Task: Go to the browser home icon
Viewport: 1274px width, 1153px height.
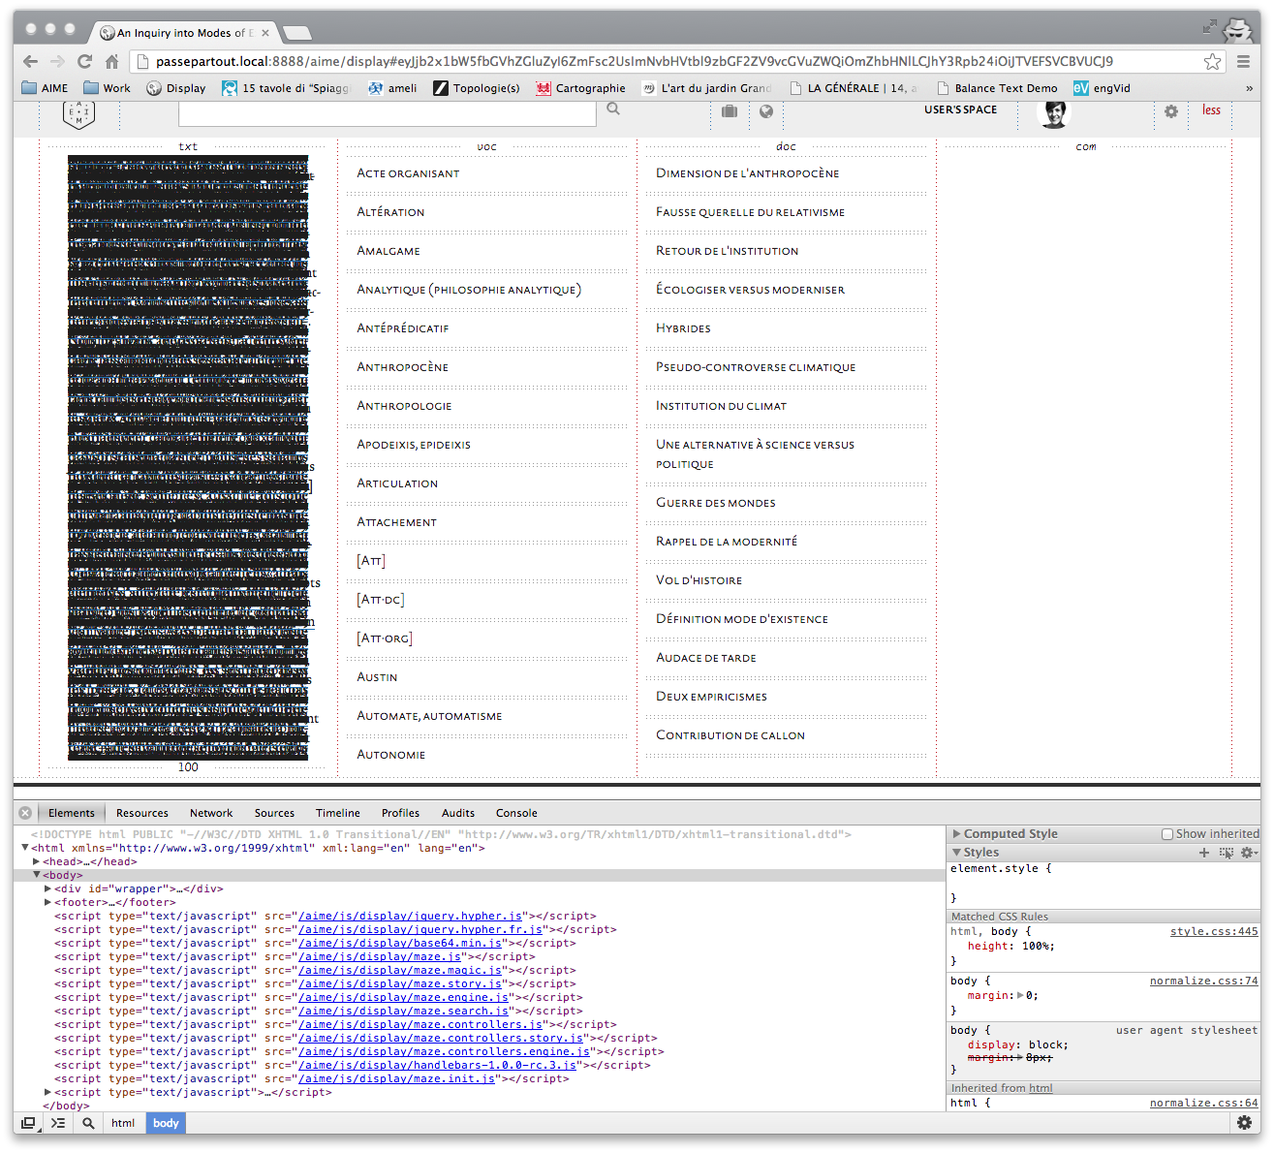Action: [112, 61]
